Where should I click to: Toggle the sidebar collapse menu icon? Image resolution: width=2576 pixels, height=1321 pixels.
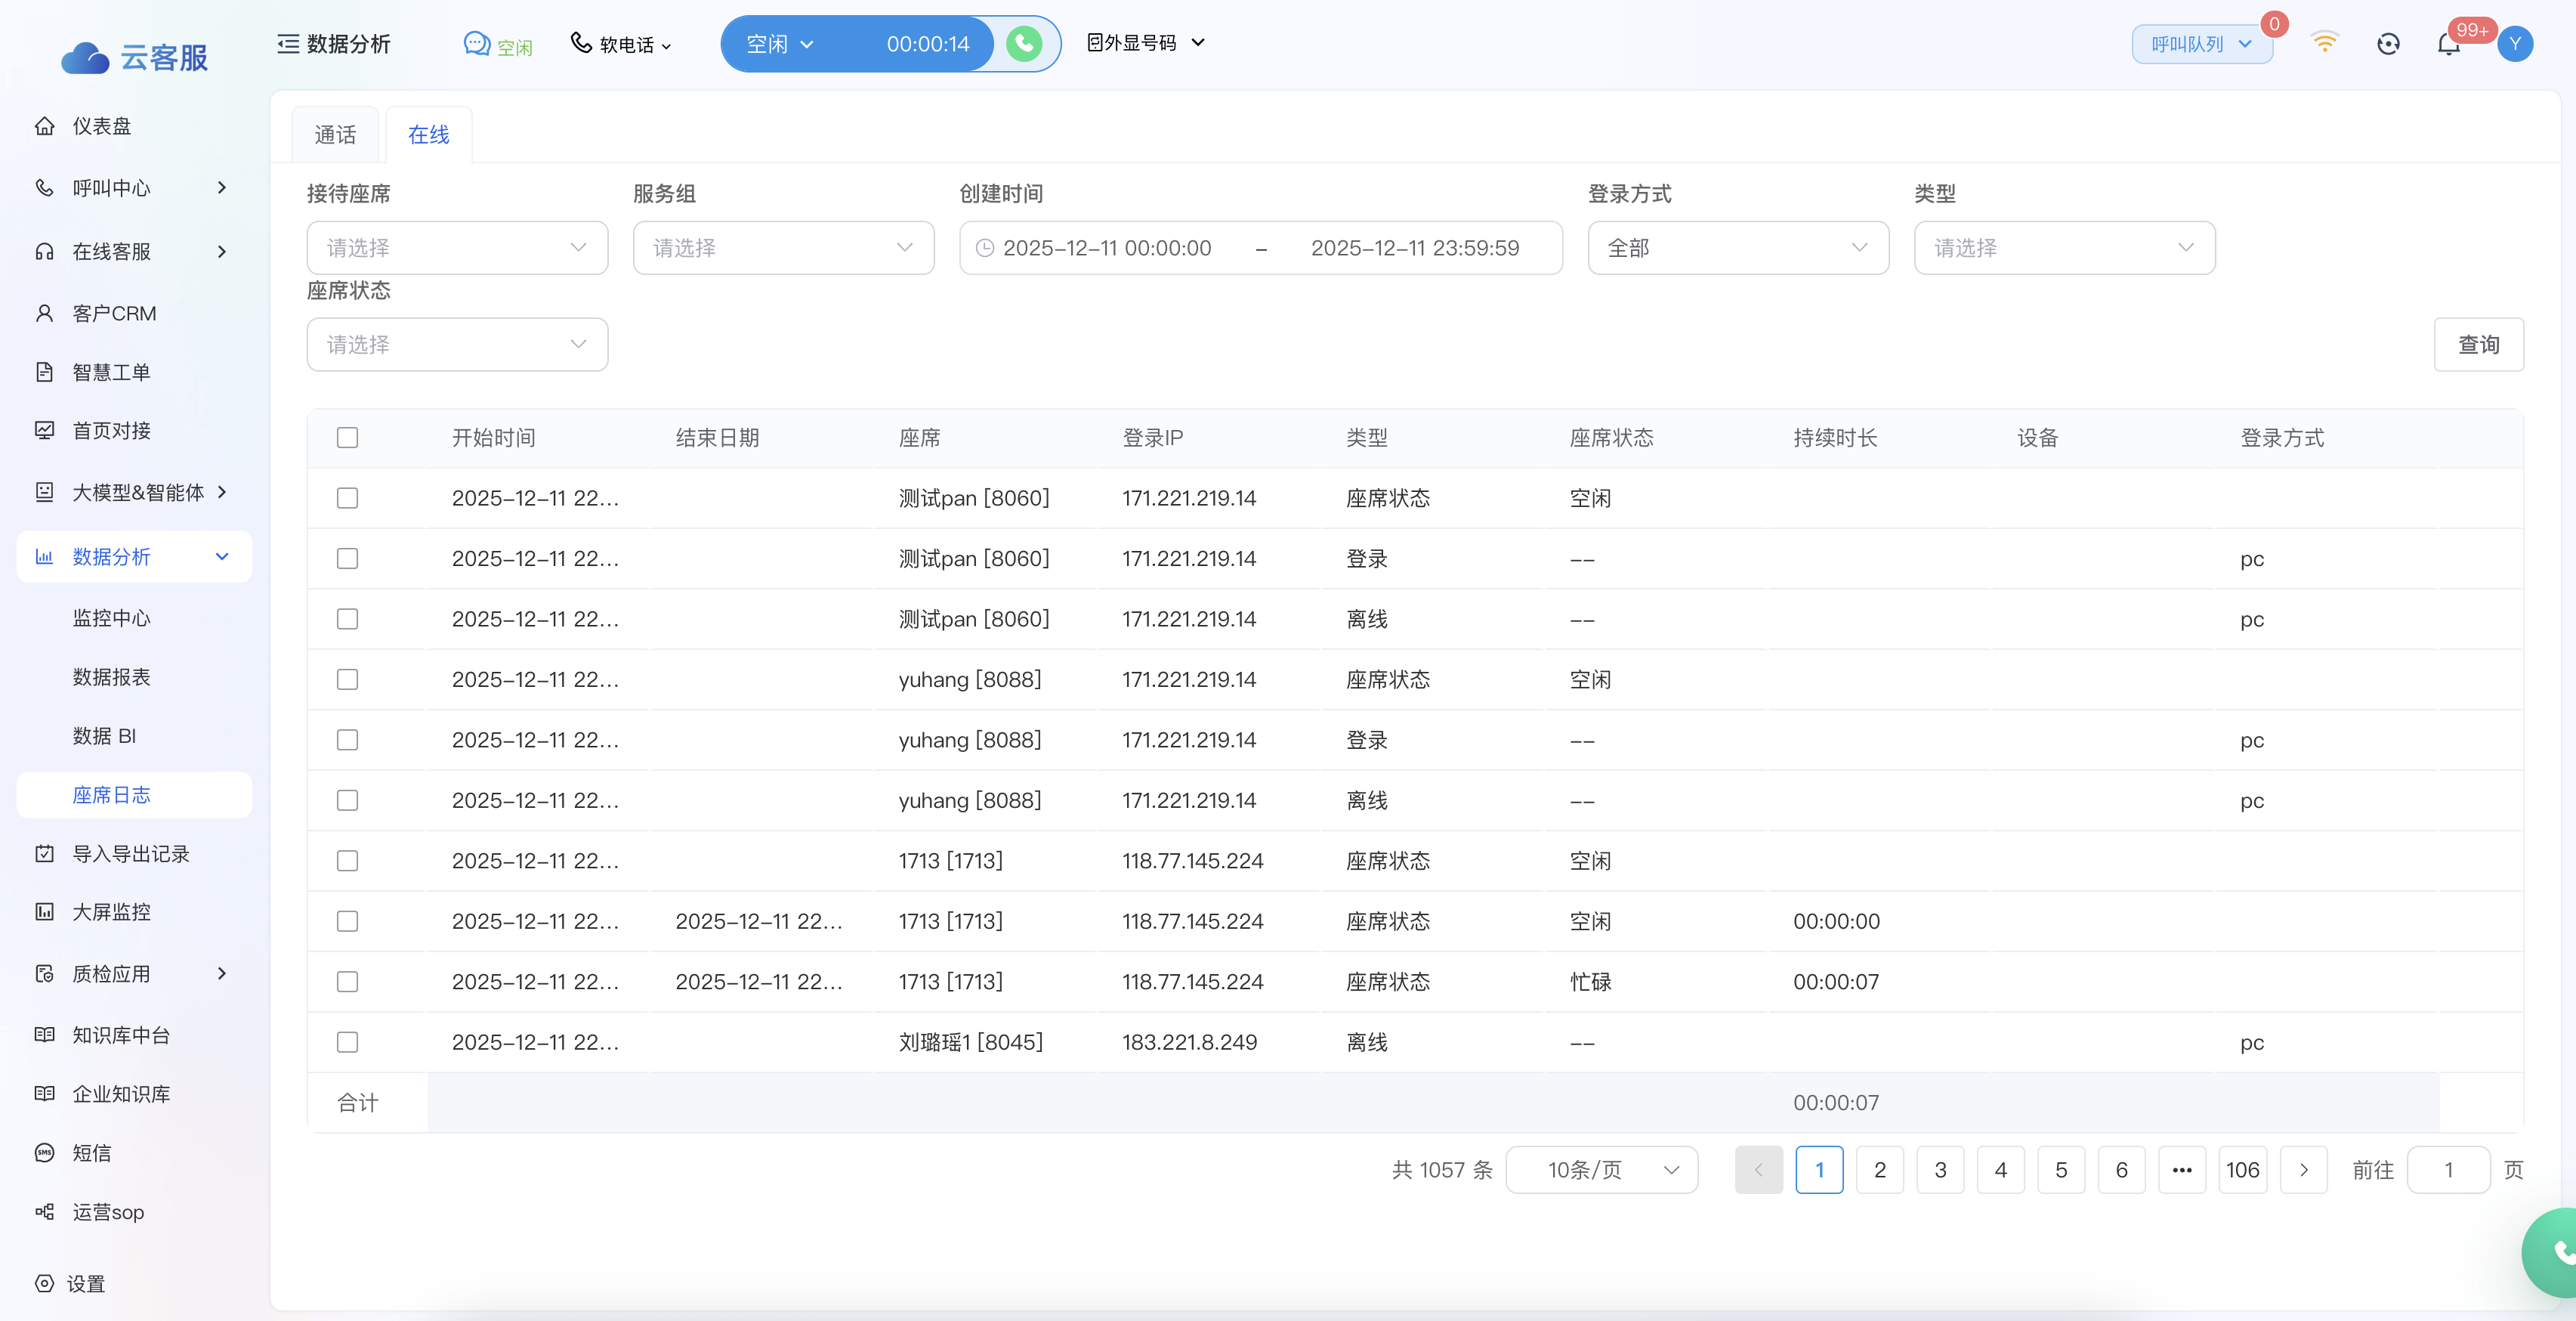click(288, 44)
